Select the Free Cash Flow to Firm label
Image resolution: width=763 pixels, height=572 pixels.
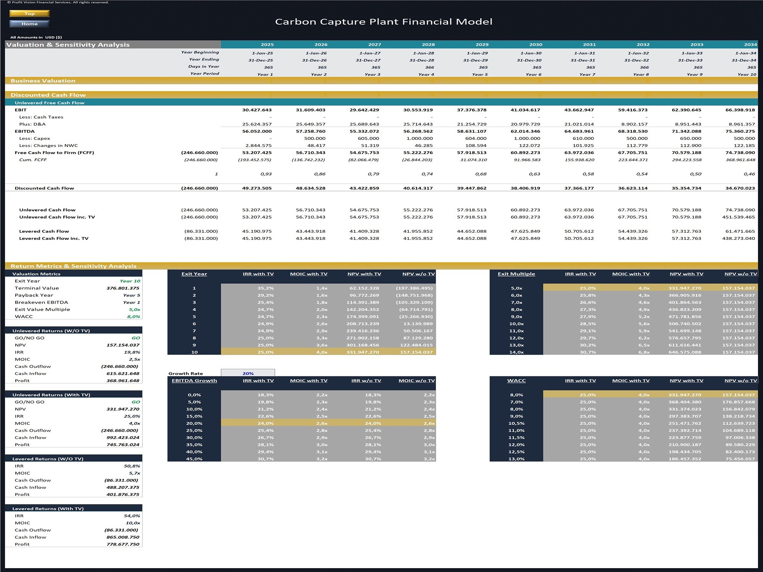pyautogui.click(x=54, y=153)
